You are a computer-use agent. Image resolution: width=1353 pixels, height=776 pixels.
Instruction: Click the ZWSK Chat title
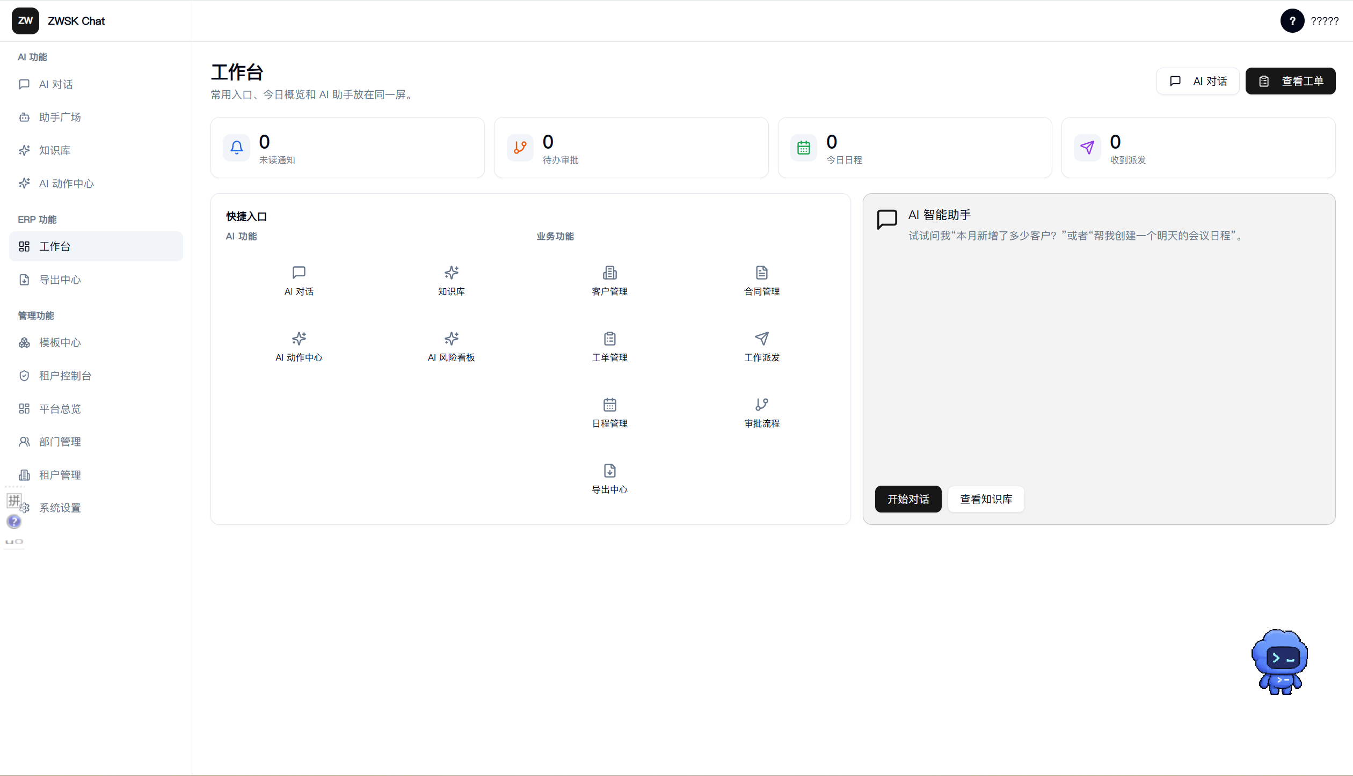tap(76, 21)
